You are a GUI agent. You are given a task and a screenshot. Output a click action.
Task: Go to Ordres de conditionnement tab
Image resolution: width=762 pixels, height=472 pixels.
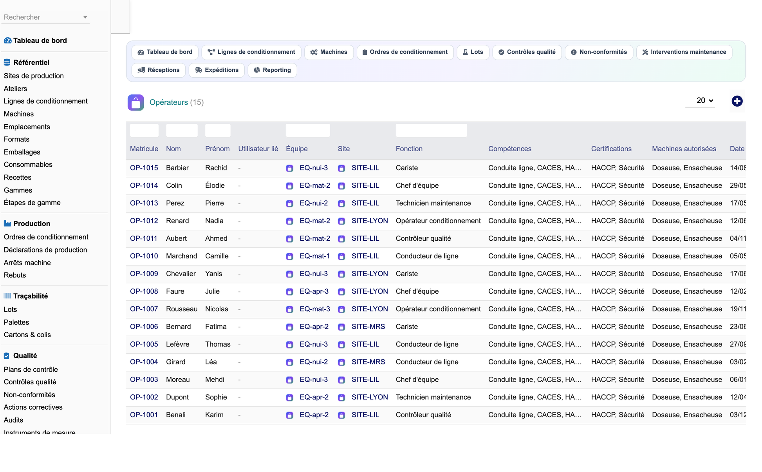pos(405,52)
